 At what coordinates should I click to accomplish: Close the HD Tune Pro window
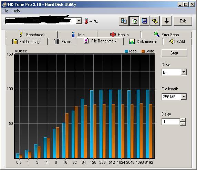[x=192, y=4]
